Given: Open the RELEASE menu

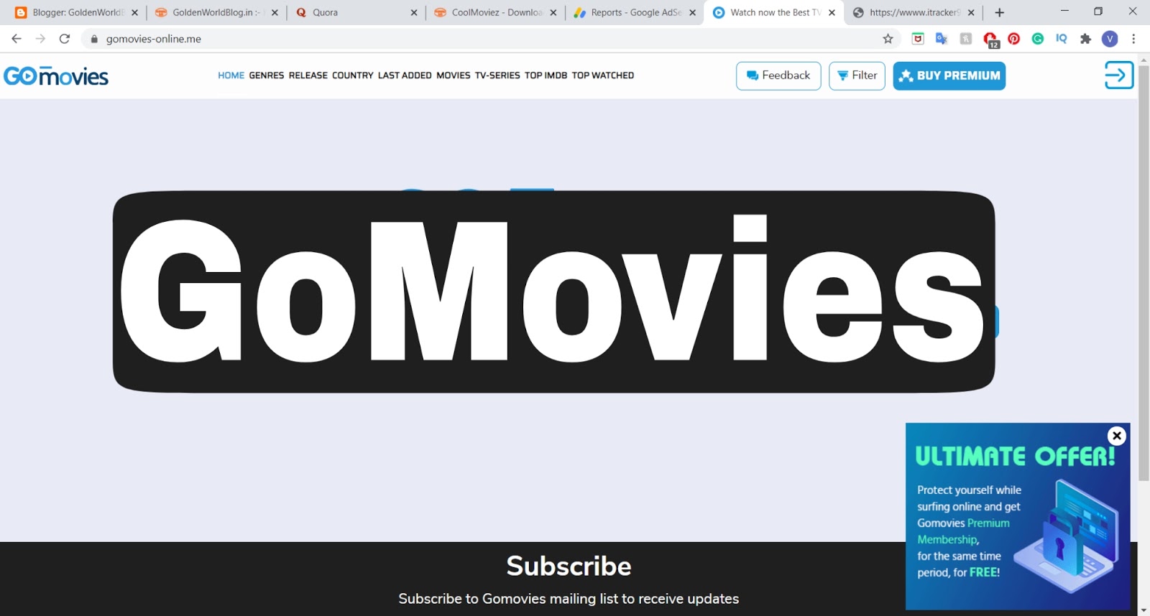Looking at the screenshot, I should [x=308, y=75].
